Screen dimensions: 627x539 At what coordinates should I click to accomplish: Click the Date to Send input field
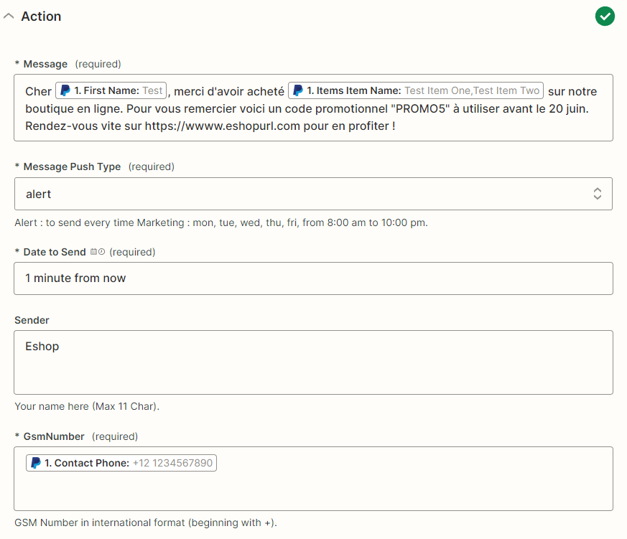(313, 278)
